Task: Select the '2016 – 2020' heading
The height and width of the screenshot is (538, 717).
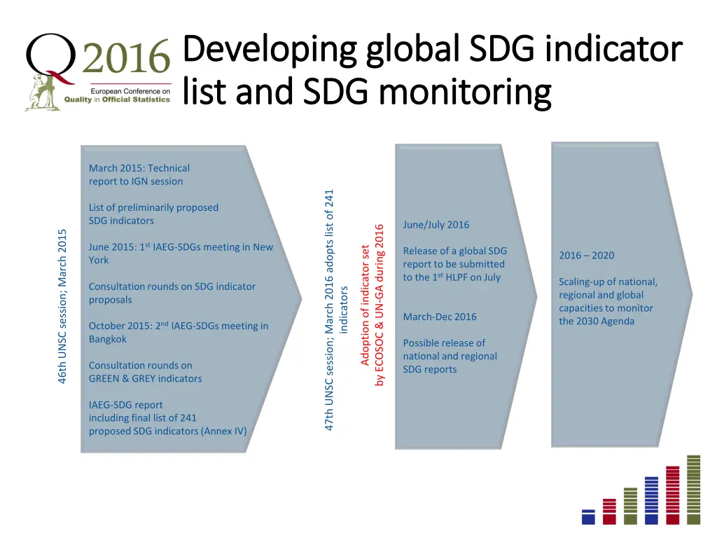Action: tap(586, 255)
